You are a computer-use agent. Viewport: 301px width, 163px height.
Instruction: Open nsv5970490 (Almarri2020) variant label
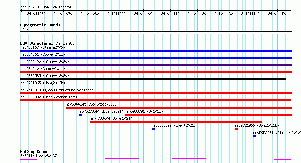45,62
